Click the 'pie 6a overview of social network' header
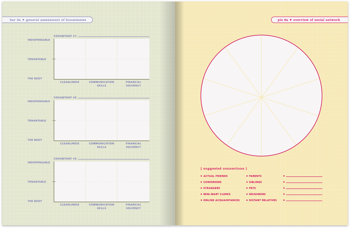This screenshot has height=228, width=350. (x=309, y=20)
